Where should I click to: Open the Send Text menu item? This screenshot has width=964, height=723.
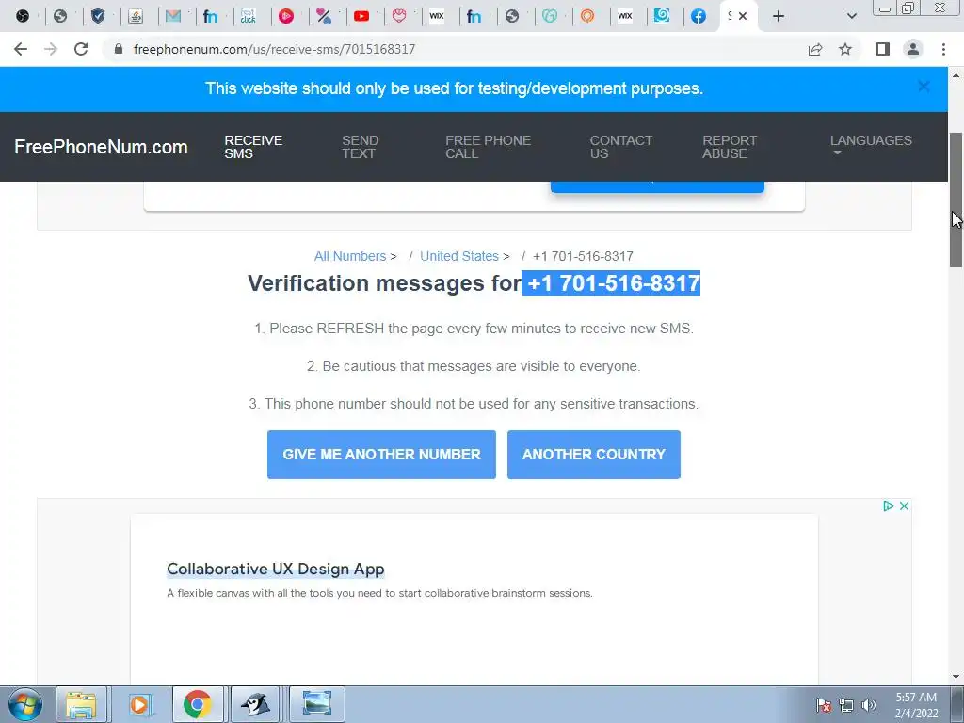(x=361, y=147)
